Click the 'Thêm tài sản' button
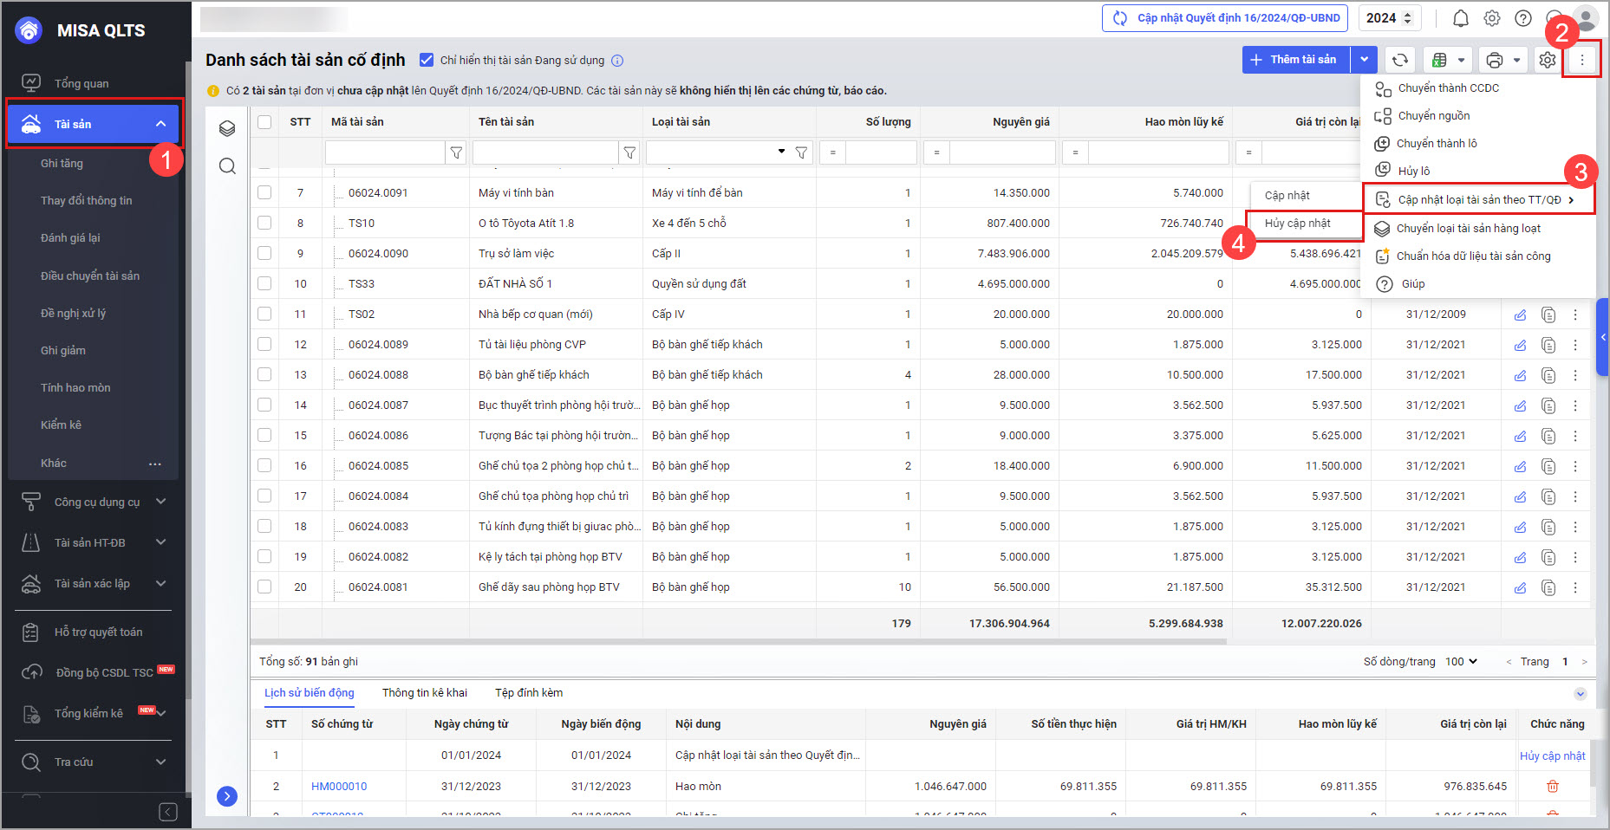1610x830 pixels. click(x=1295, y=60)
